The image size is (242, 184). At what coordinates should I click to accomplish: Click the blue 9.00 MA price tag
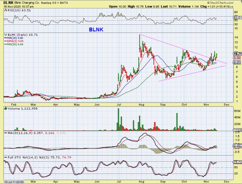click(x=237, y=62)
